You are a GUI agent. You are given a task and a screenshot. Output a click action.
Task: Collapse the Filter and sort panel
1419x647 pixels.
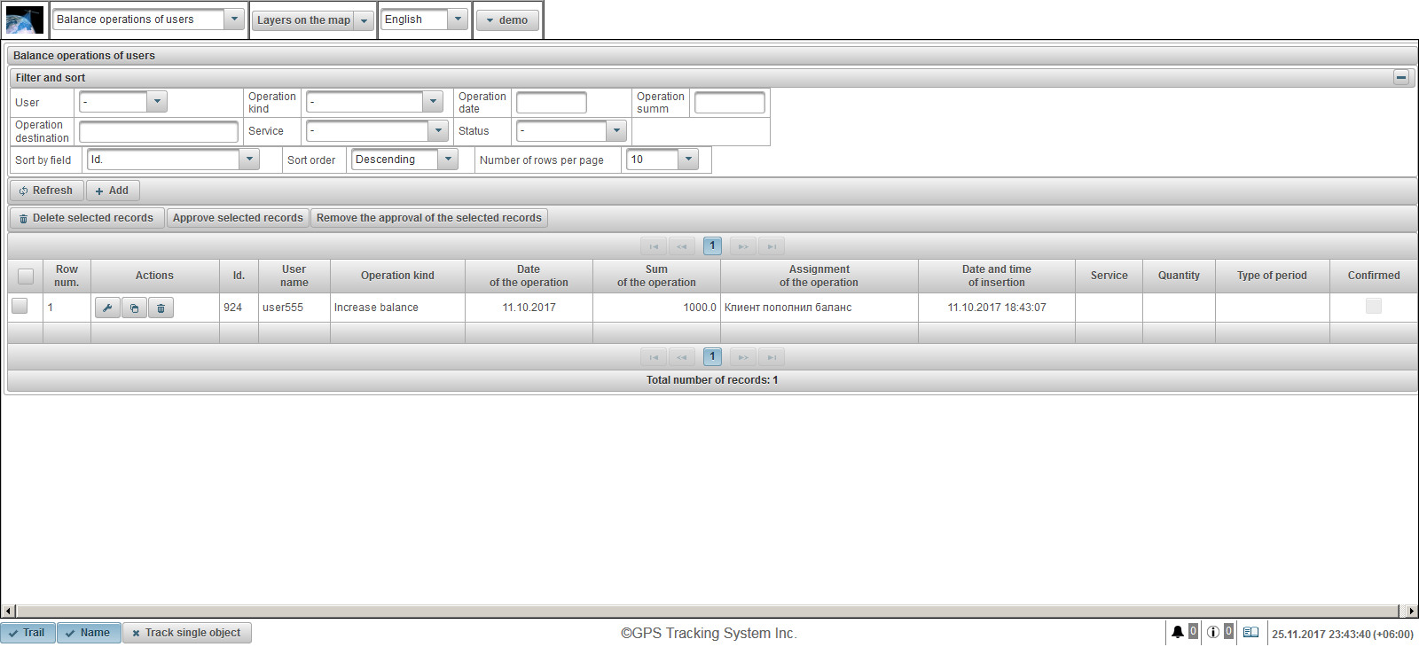click(1401, 77)
